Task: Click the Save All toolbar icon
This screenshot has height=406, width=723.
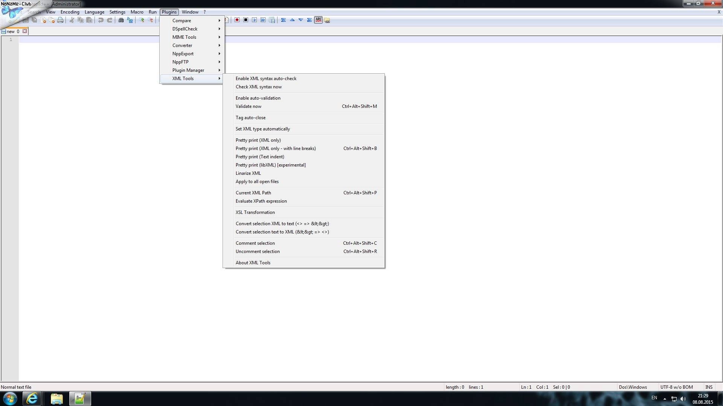Action: coord(34,20)
